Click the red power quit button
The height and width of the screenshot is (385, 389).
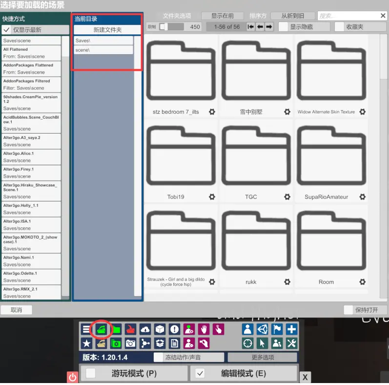click(x=72, y=377)
